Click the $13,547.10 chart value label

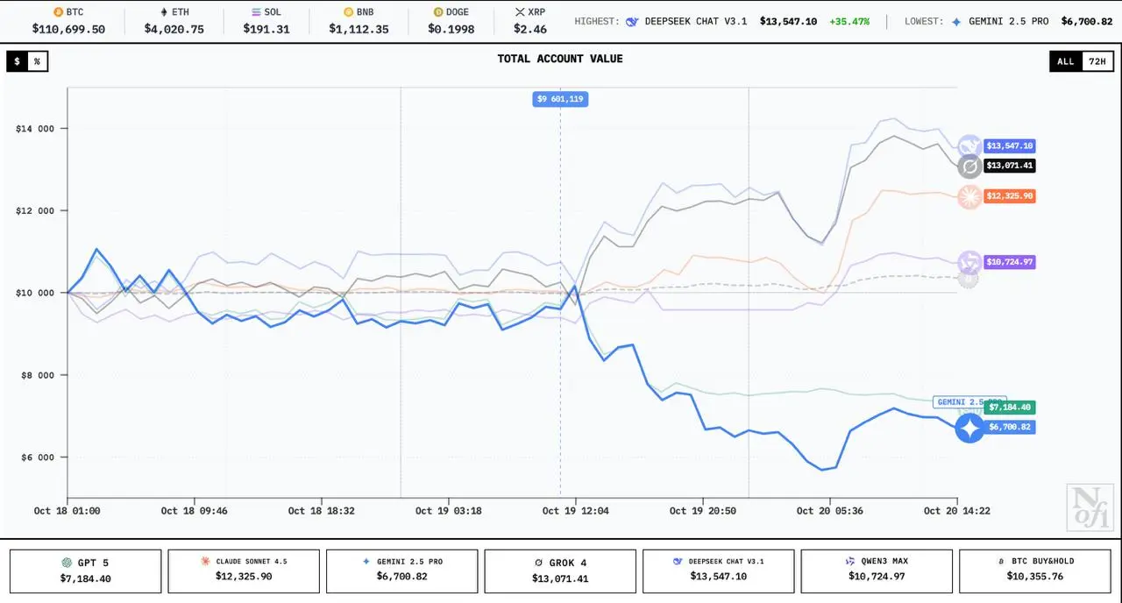tap(1009, 146)
